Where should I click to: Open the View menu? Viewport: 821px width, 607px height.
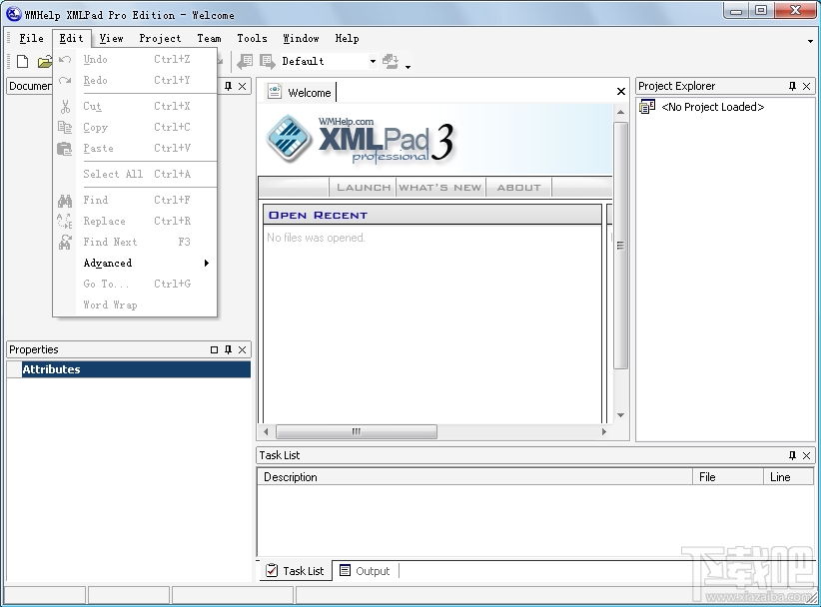coord(112,38)
